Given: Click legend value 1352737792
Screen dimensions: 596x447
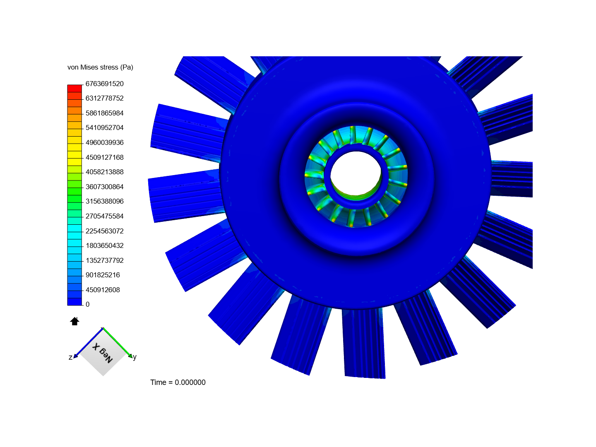Looking at the screenshot, I should [x=105, y=260].
